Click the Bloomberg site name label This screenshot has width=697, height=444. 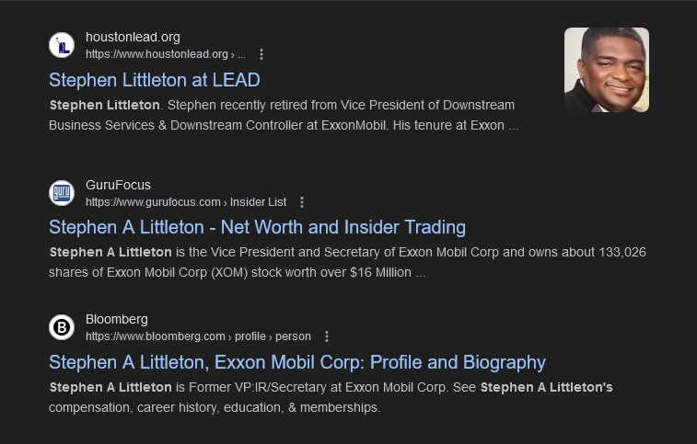pos(116,320)
